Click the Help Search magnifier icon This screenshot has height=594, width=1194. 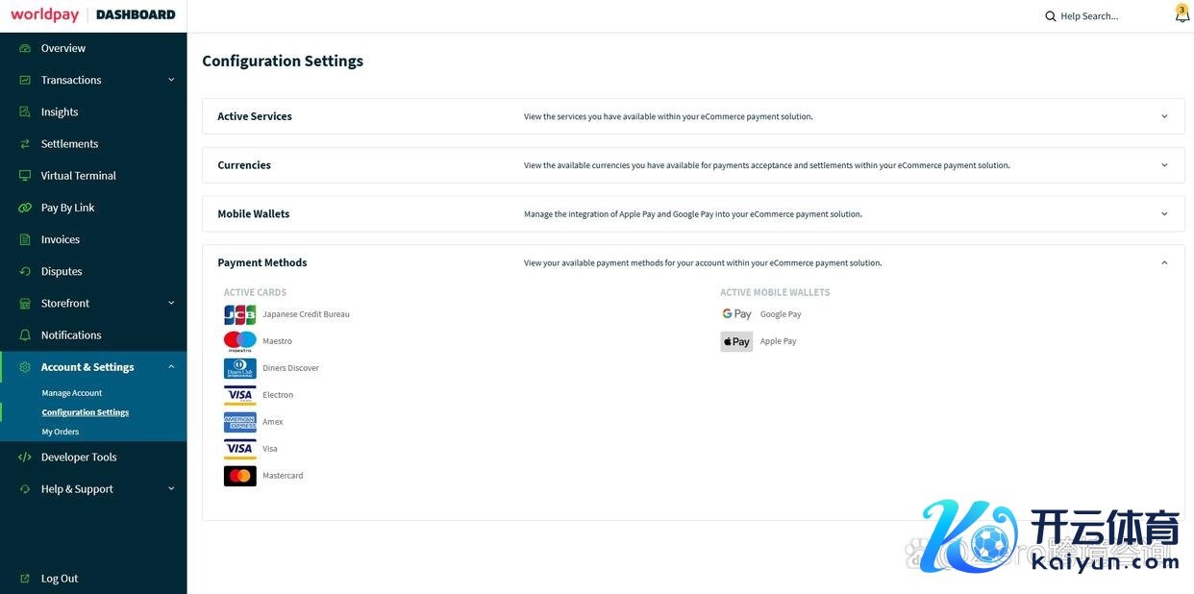point(1050,16)
